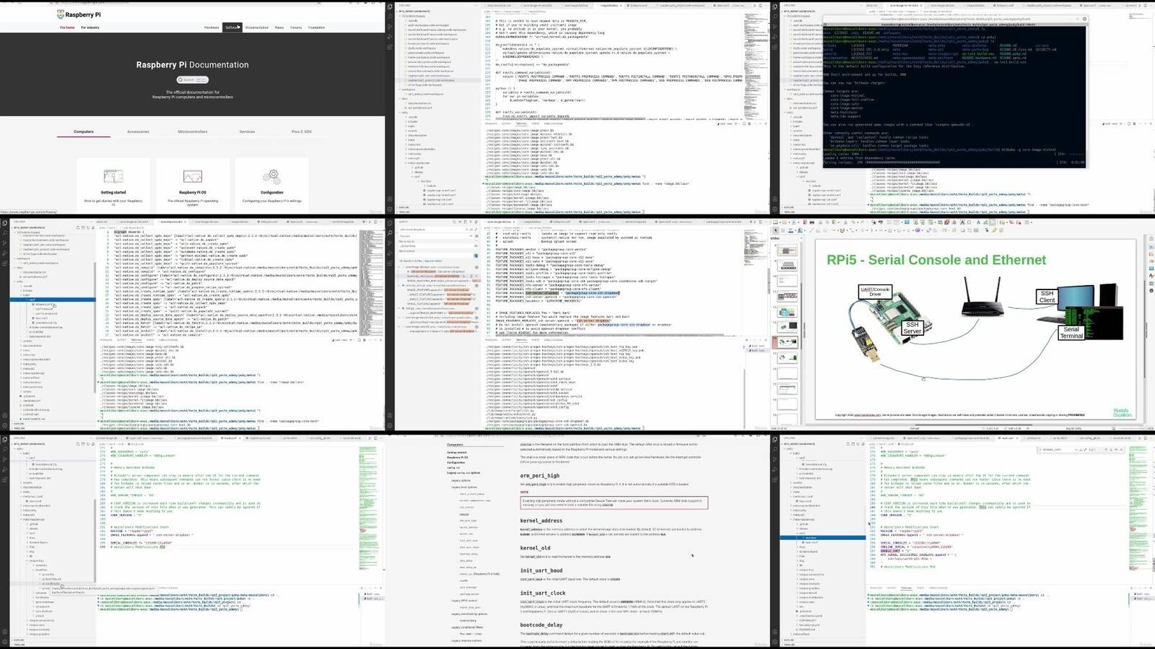Image resolution: width=1155 pixels, height=649 pixels.
Task: Open 'Legacy boot options' in docs sidebar
Action: pyautogui.click(x=464, y=487)
